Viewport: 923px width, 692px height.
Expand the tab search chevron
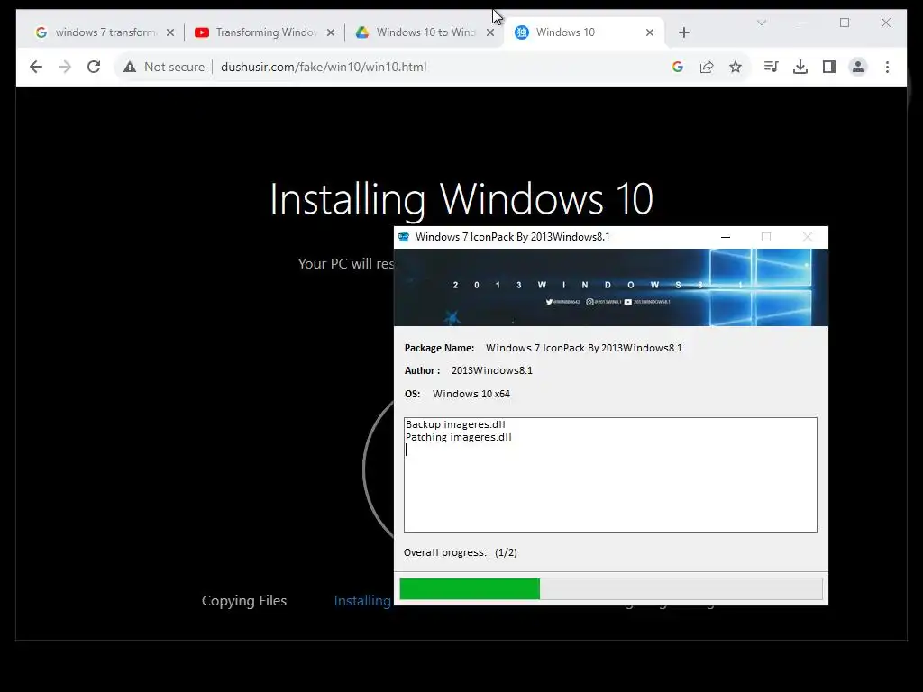pos(761,23)
